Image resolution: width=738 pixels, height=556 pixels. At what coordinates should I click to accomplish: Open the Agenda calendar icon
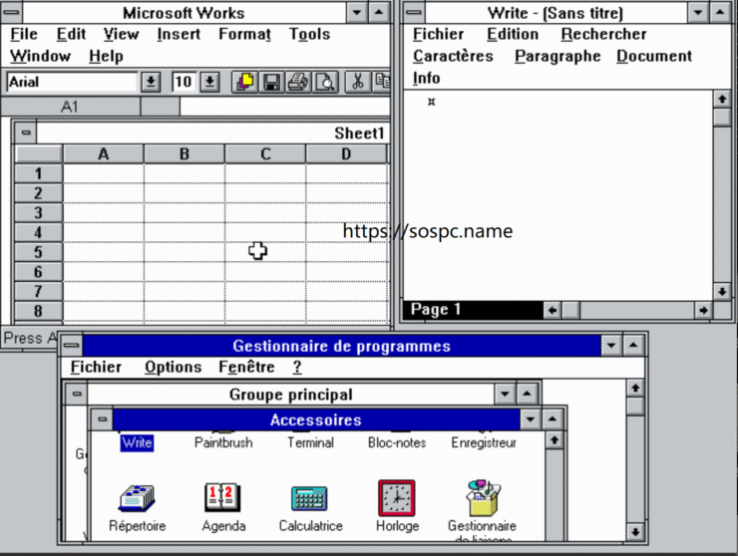(222, 498)
